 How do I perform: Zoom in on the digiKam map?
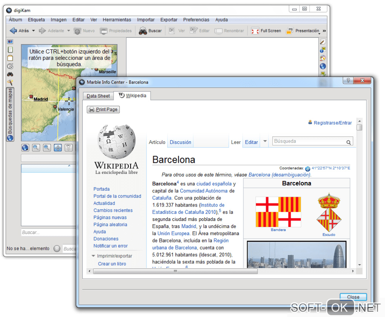[47, 148]
